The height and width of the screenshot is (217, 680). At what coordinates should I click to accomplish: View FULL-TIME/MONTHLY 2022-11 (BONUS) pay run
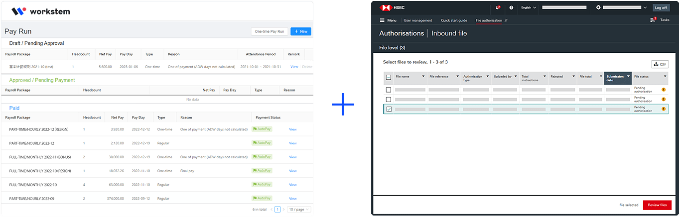click(293, 157)
